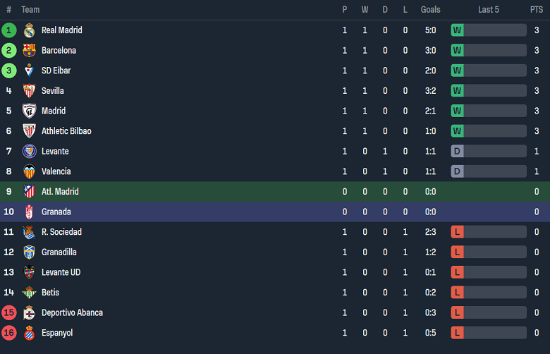Click the Sevilla club crest
The height and width of the screenshot is (354, 550).
pyautogui.click(x=29, y=91)
